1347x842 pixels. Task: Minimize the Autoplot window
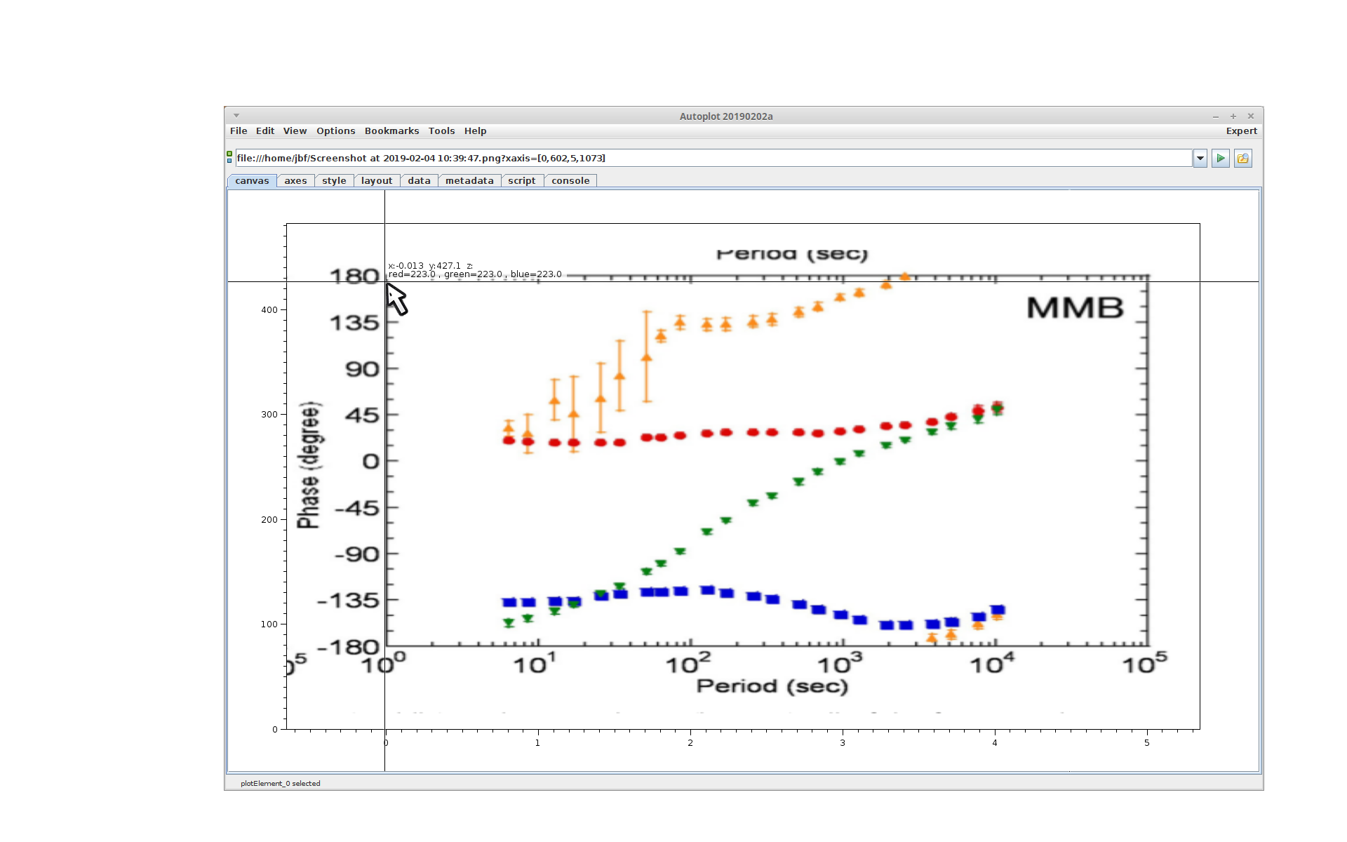pyautogui.click(x=1216, y=116)
